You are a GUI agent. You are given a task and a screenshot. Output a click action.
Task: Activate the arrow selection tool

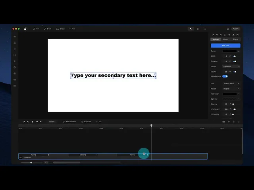tap(190, 29)
